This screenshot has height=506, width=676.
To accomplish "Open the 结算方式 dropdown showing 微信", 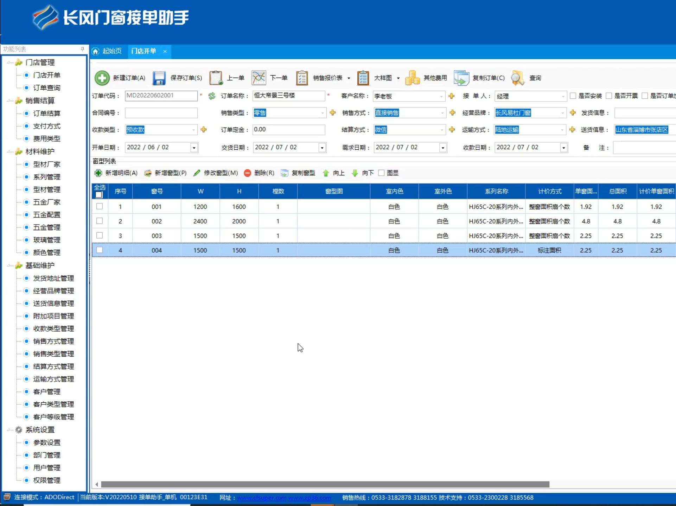I will tap(442, 130).
